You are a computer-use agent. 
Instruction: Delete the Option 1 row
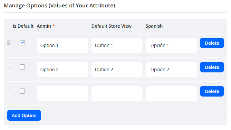click(x=212, y=43)
